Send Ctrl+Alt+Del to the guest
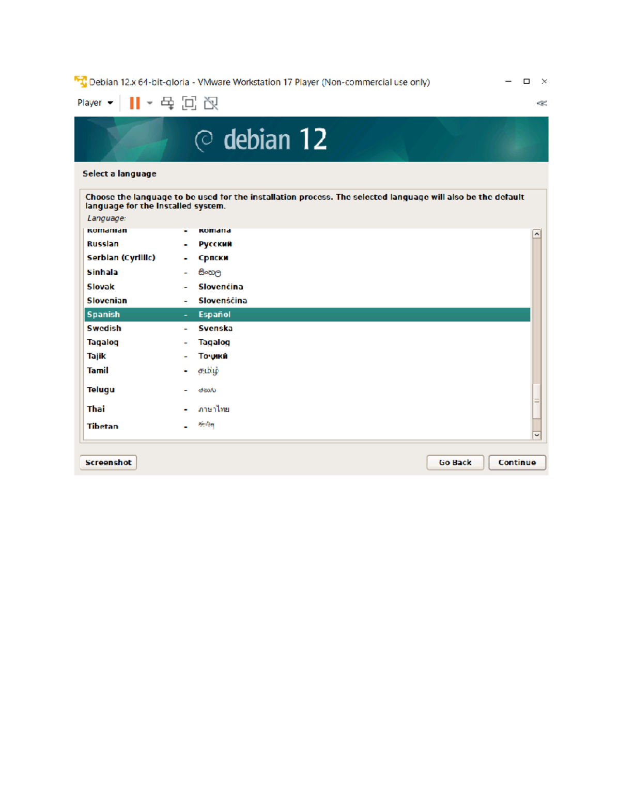This screenshot has height=802, width=620. point(166,103)
